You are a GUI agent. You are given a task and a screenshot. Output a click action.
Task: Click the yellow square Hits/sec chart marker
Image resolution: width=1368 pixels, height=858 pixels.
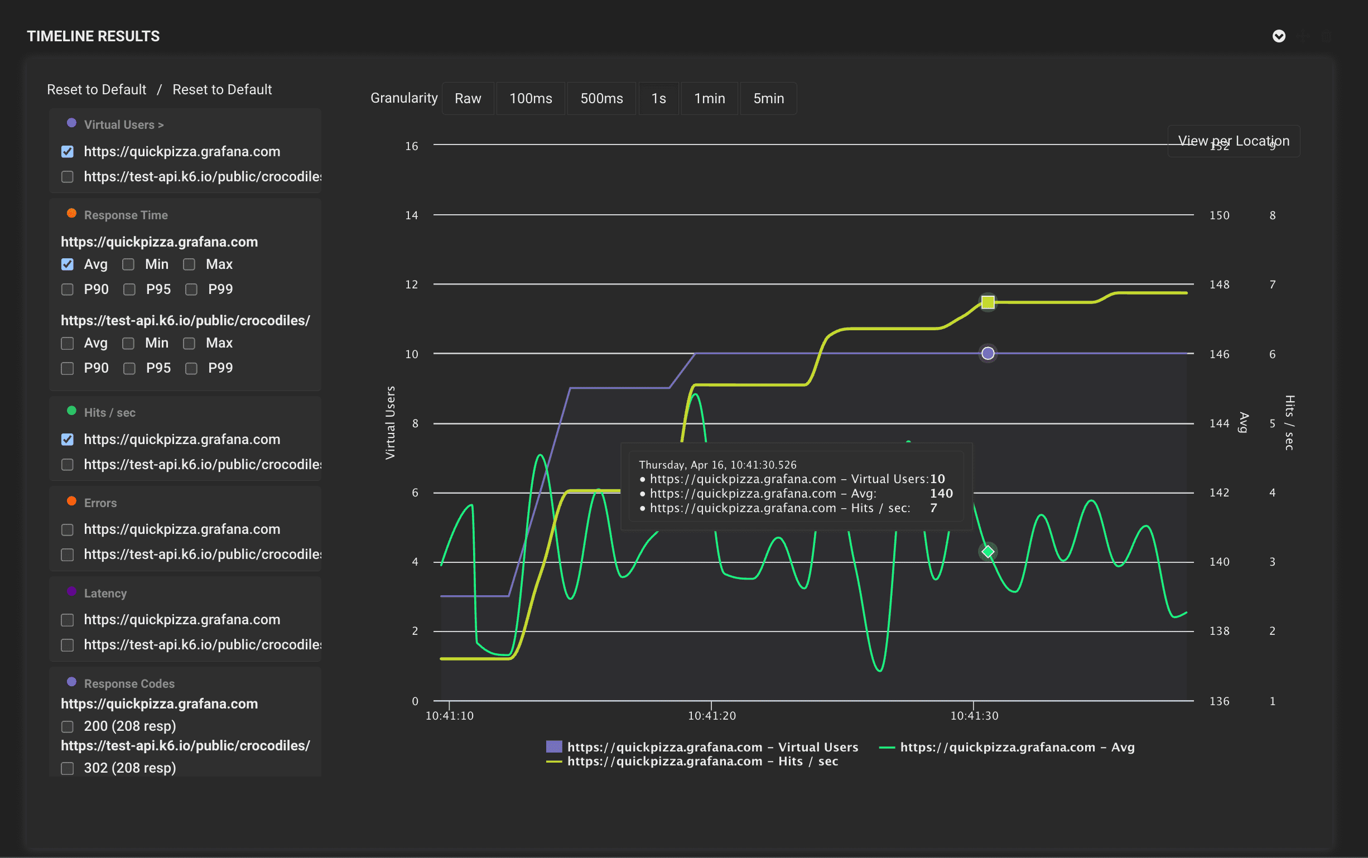coord(988,302)
